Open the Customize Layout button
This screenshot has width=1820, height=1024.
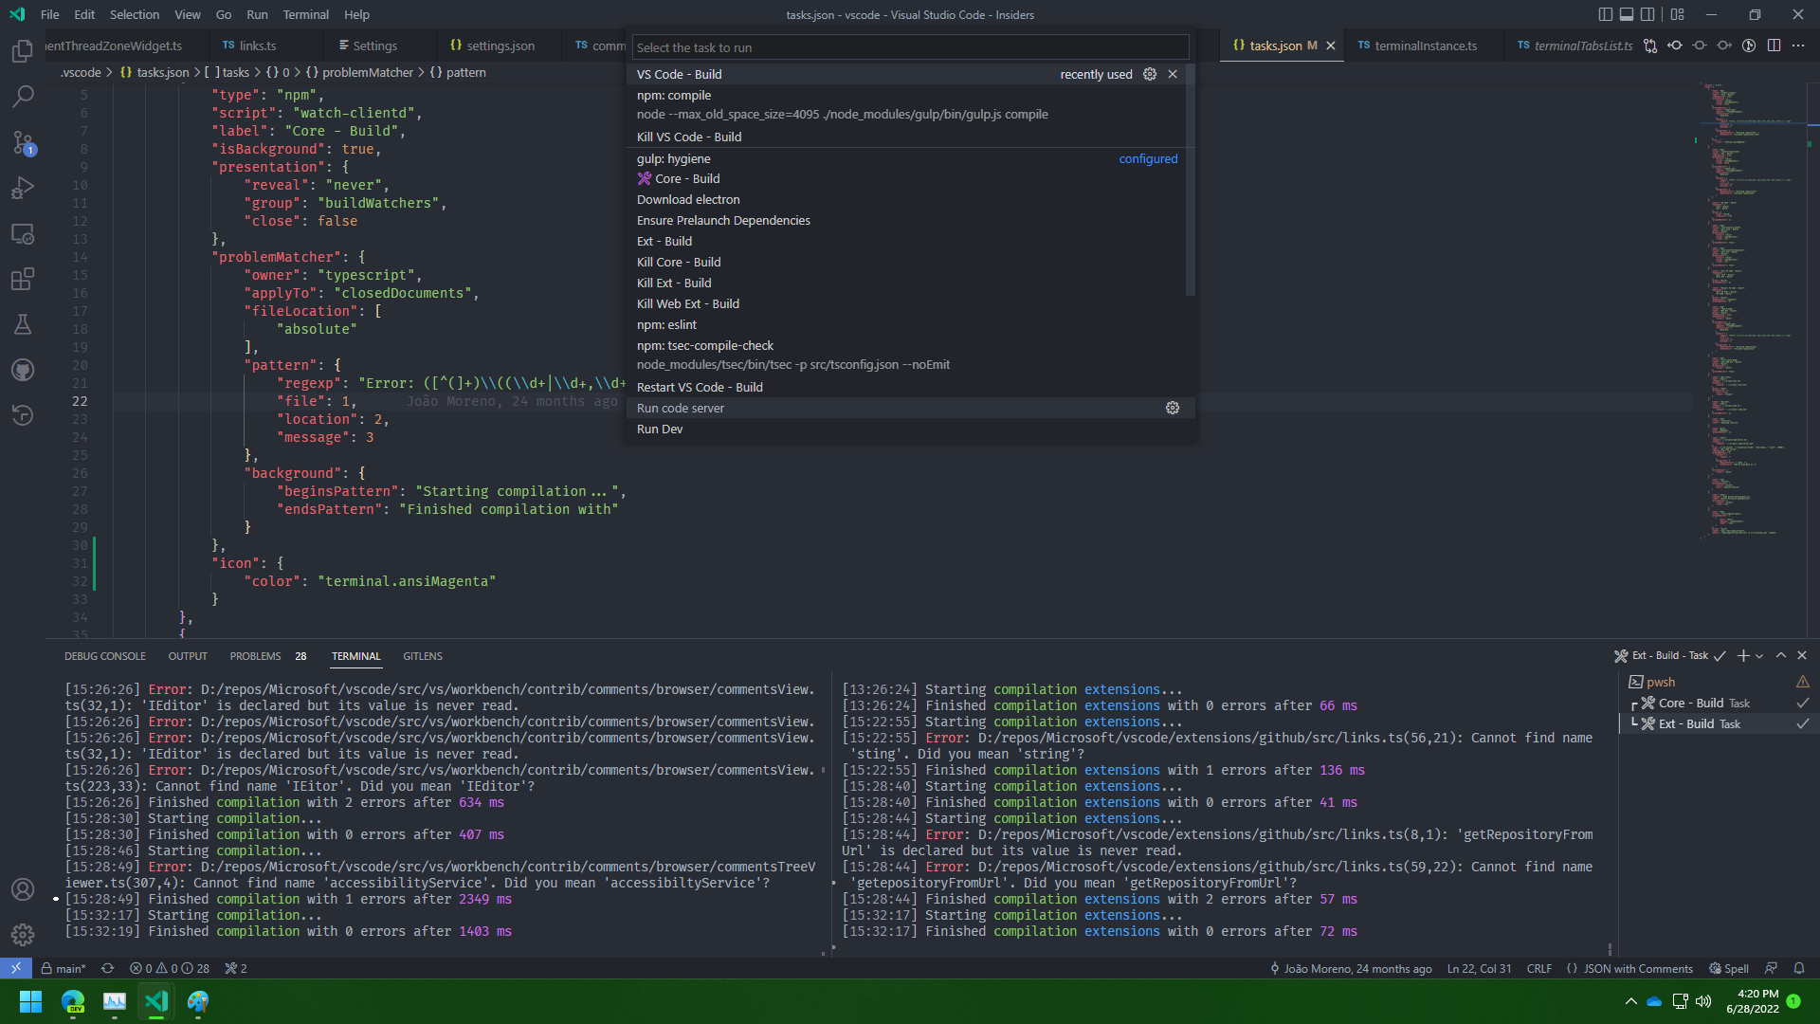tap(1678, 14)
